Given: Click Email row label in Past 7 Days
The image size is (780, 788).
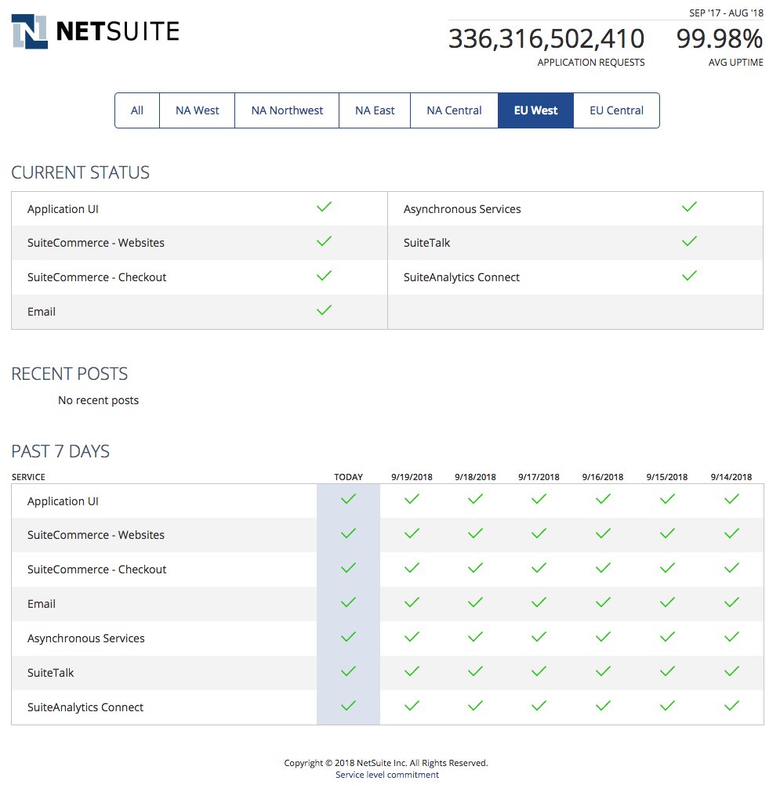Looking at the screenshot, I should (42, 604).
